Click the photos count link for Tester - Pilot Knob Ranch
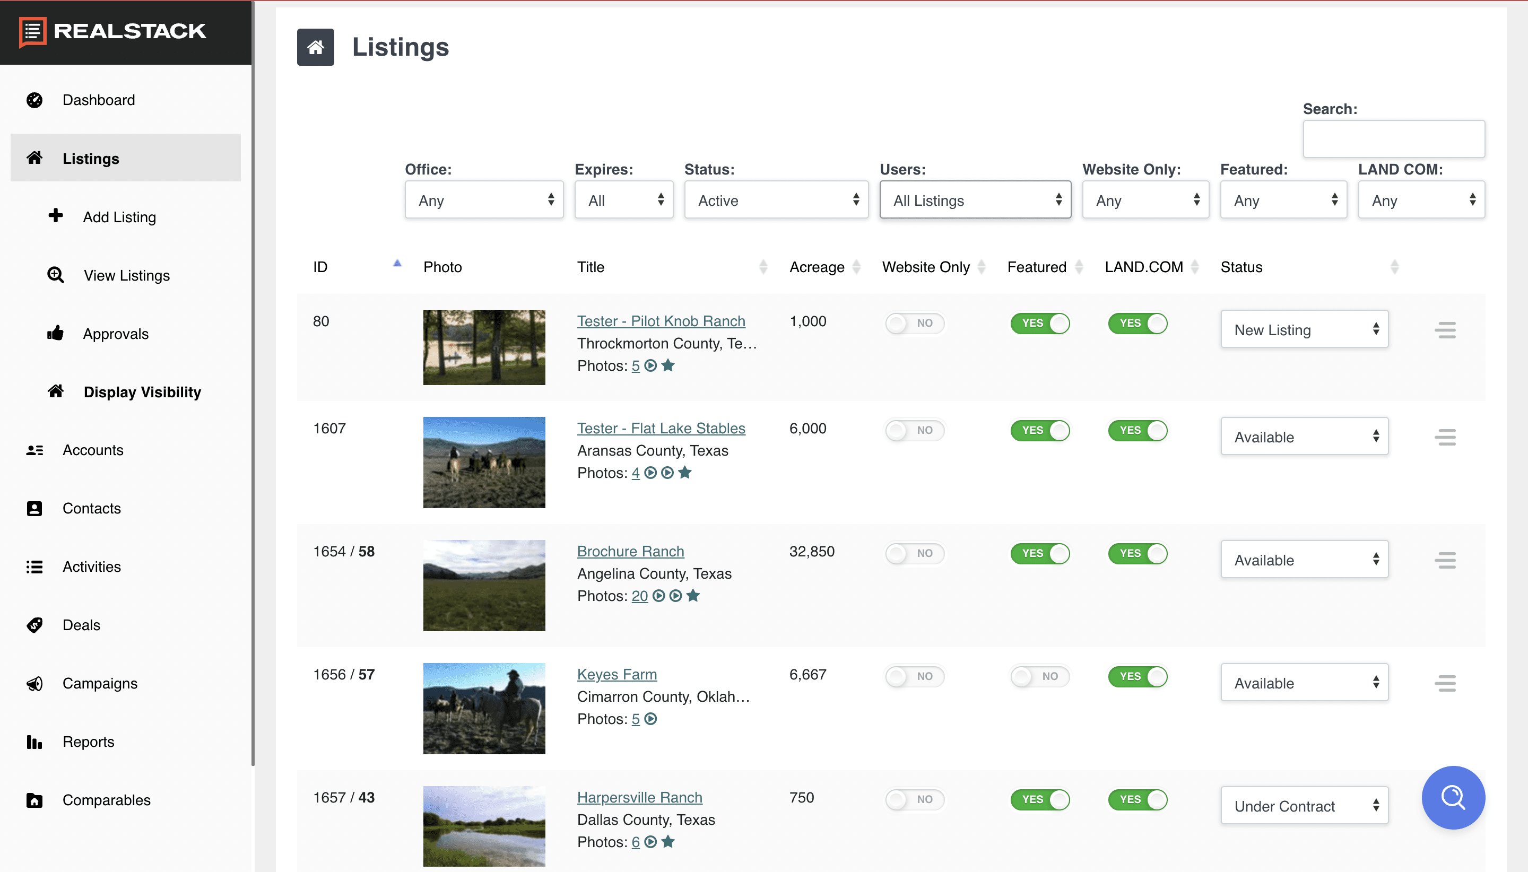 [x=636, y=365]
